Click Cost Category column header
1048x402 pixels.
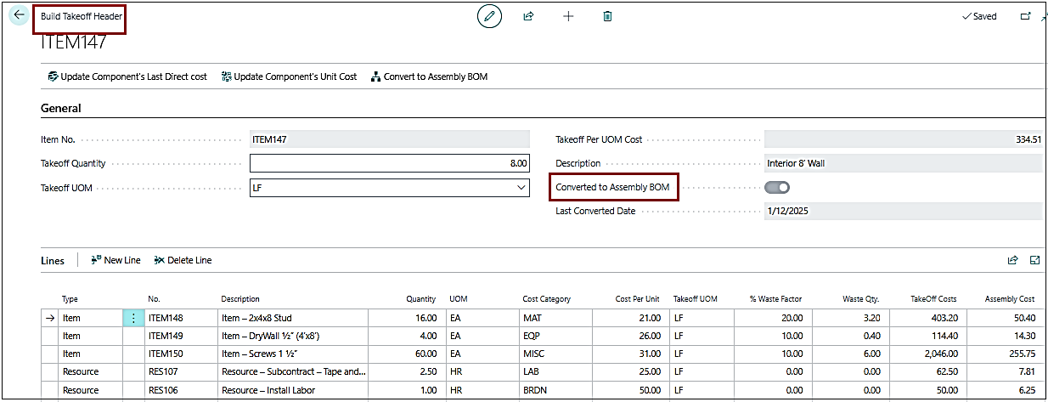coord(546,299)
